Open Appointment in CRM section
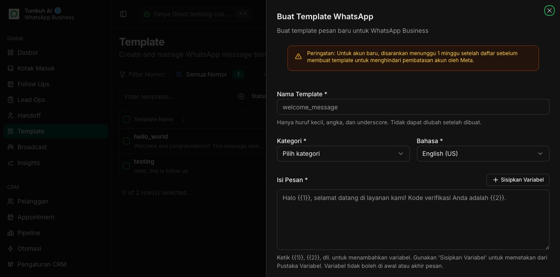 tap(56, 217)
